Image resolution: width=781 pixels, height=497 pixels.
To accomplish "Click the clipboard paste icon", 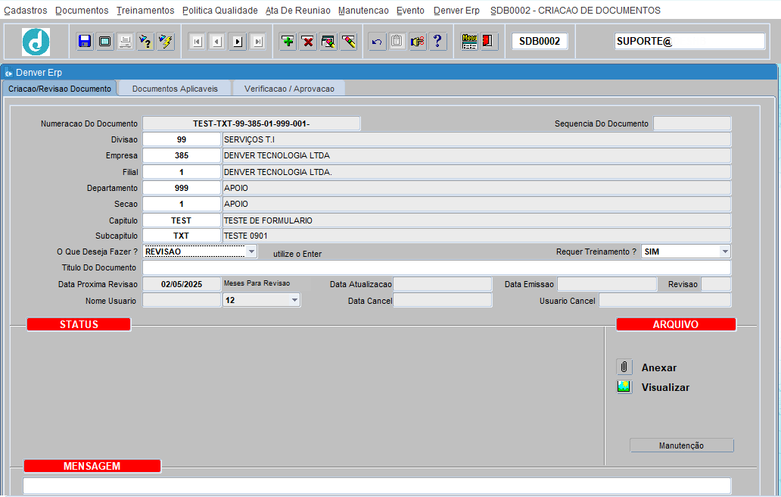I will click(397, 42).
